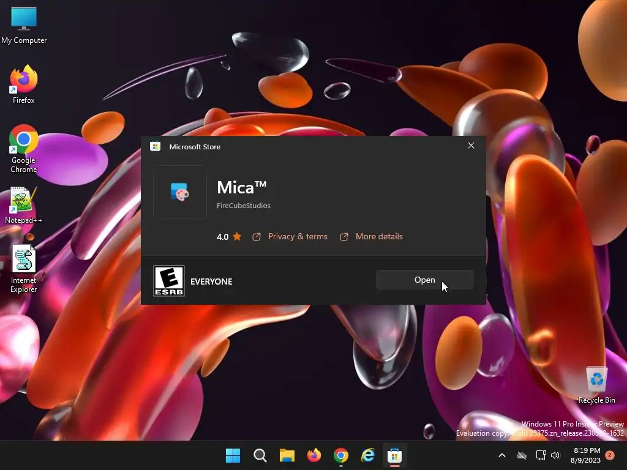Image resolution: width=627 pixels, height=470 pixels.
Task: Select the Internet Explorer desktop shortcut
Action: coord(24,269)
